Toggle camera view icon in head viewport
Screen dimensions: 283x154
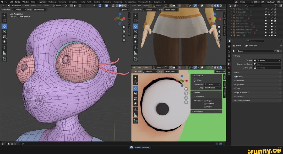pos(124,36)
